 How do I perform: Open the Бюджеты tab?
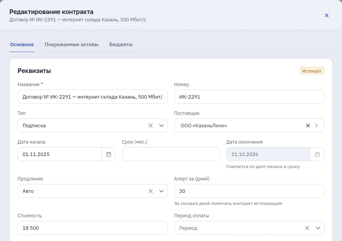coord(121,45)
